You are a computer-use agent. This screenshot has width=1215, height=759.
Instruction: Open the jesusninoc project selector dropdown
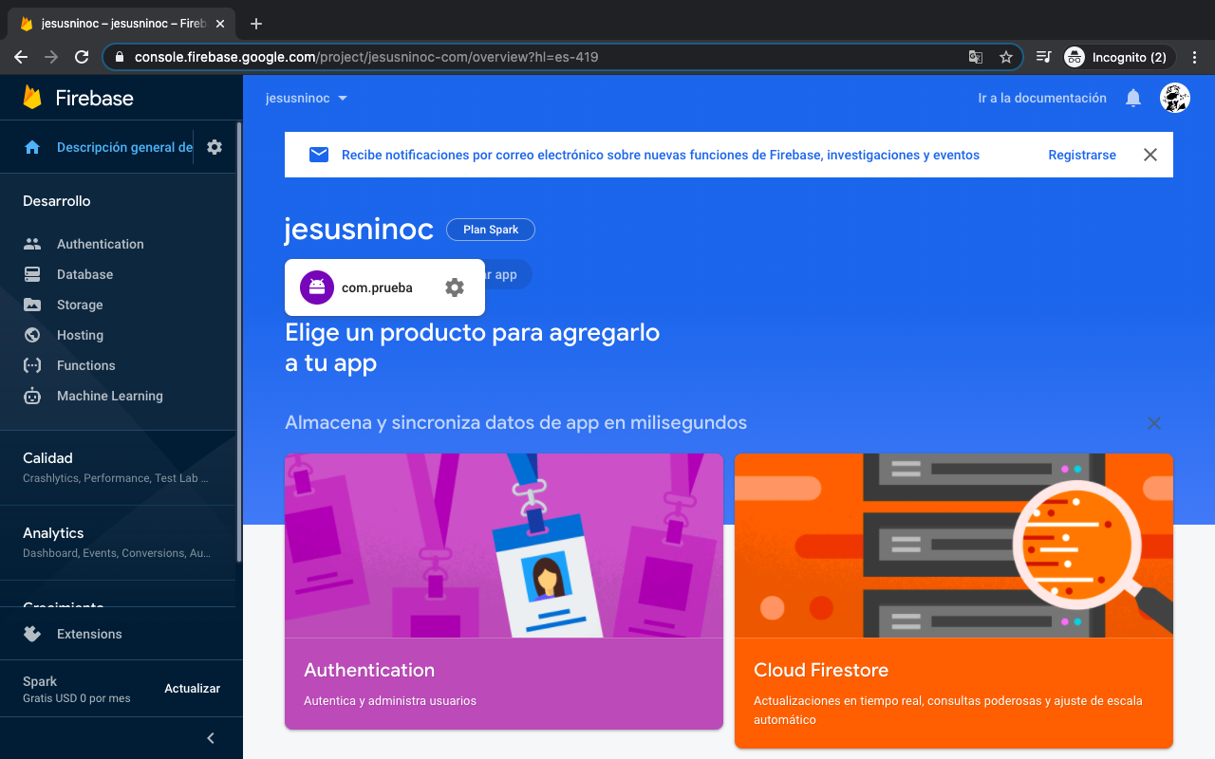(x=307, y=98)
